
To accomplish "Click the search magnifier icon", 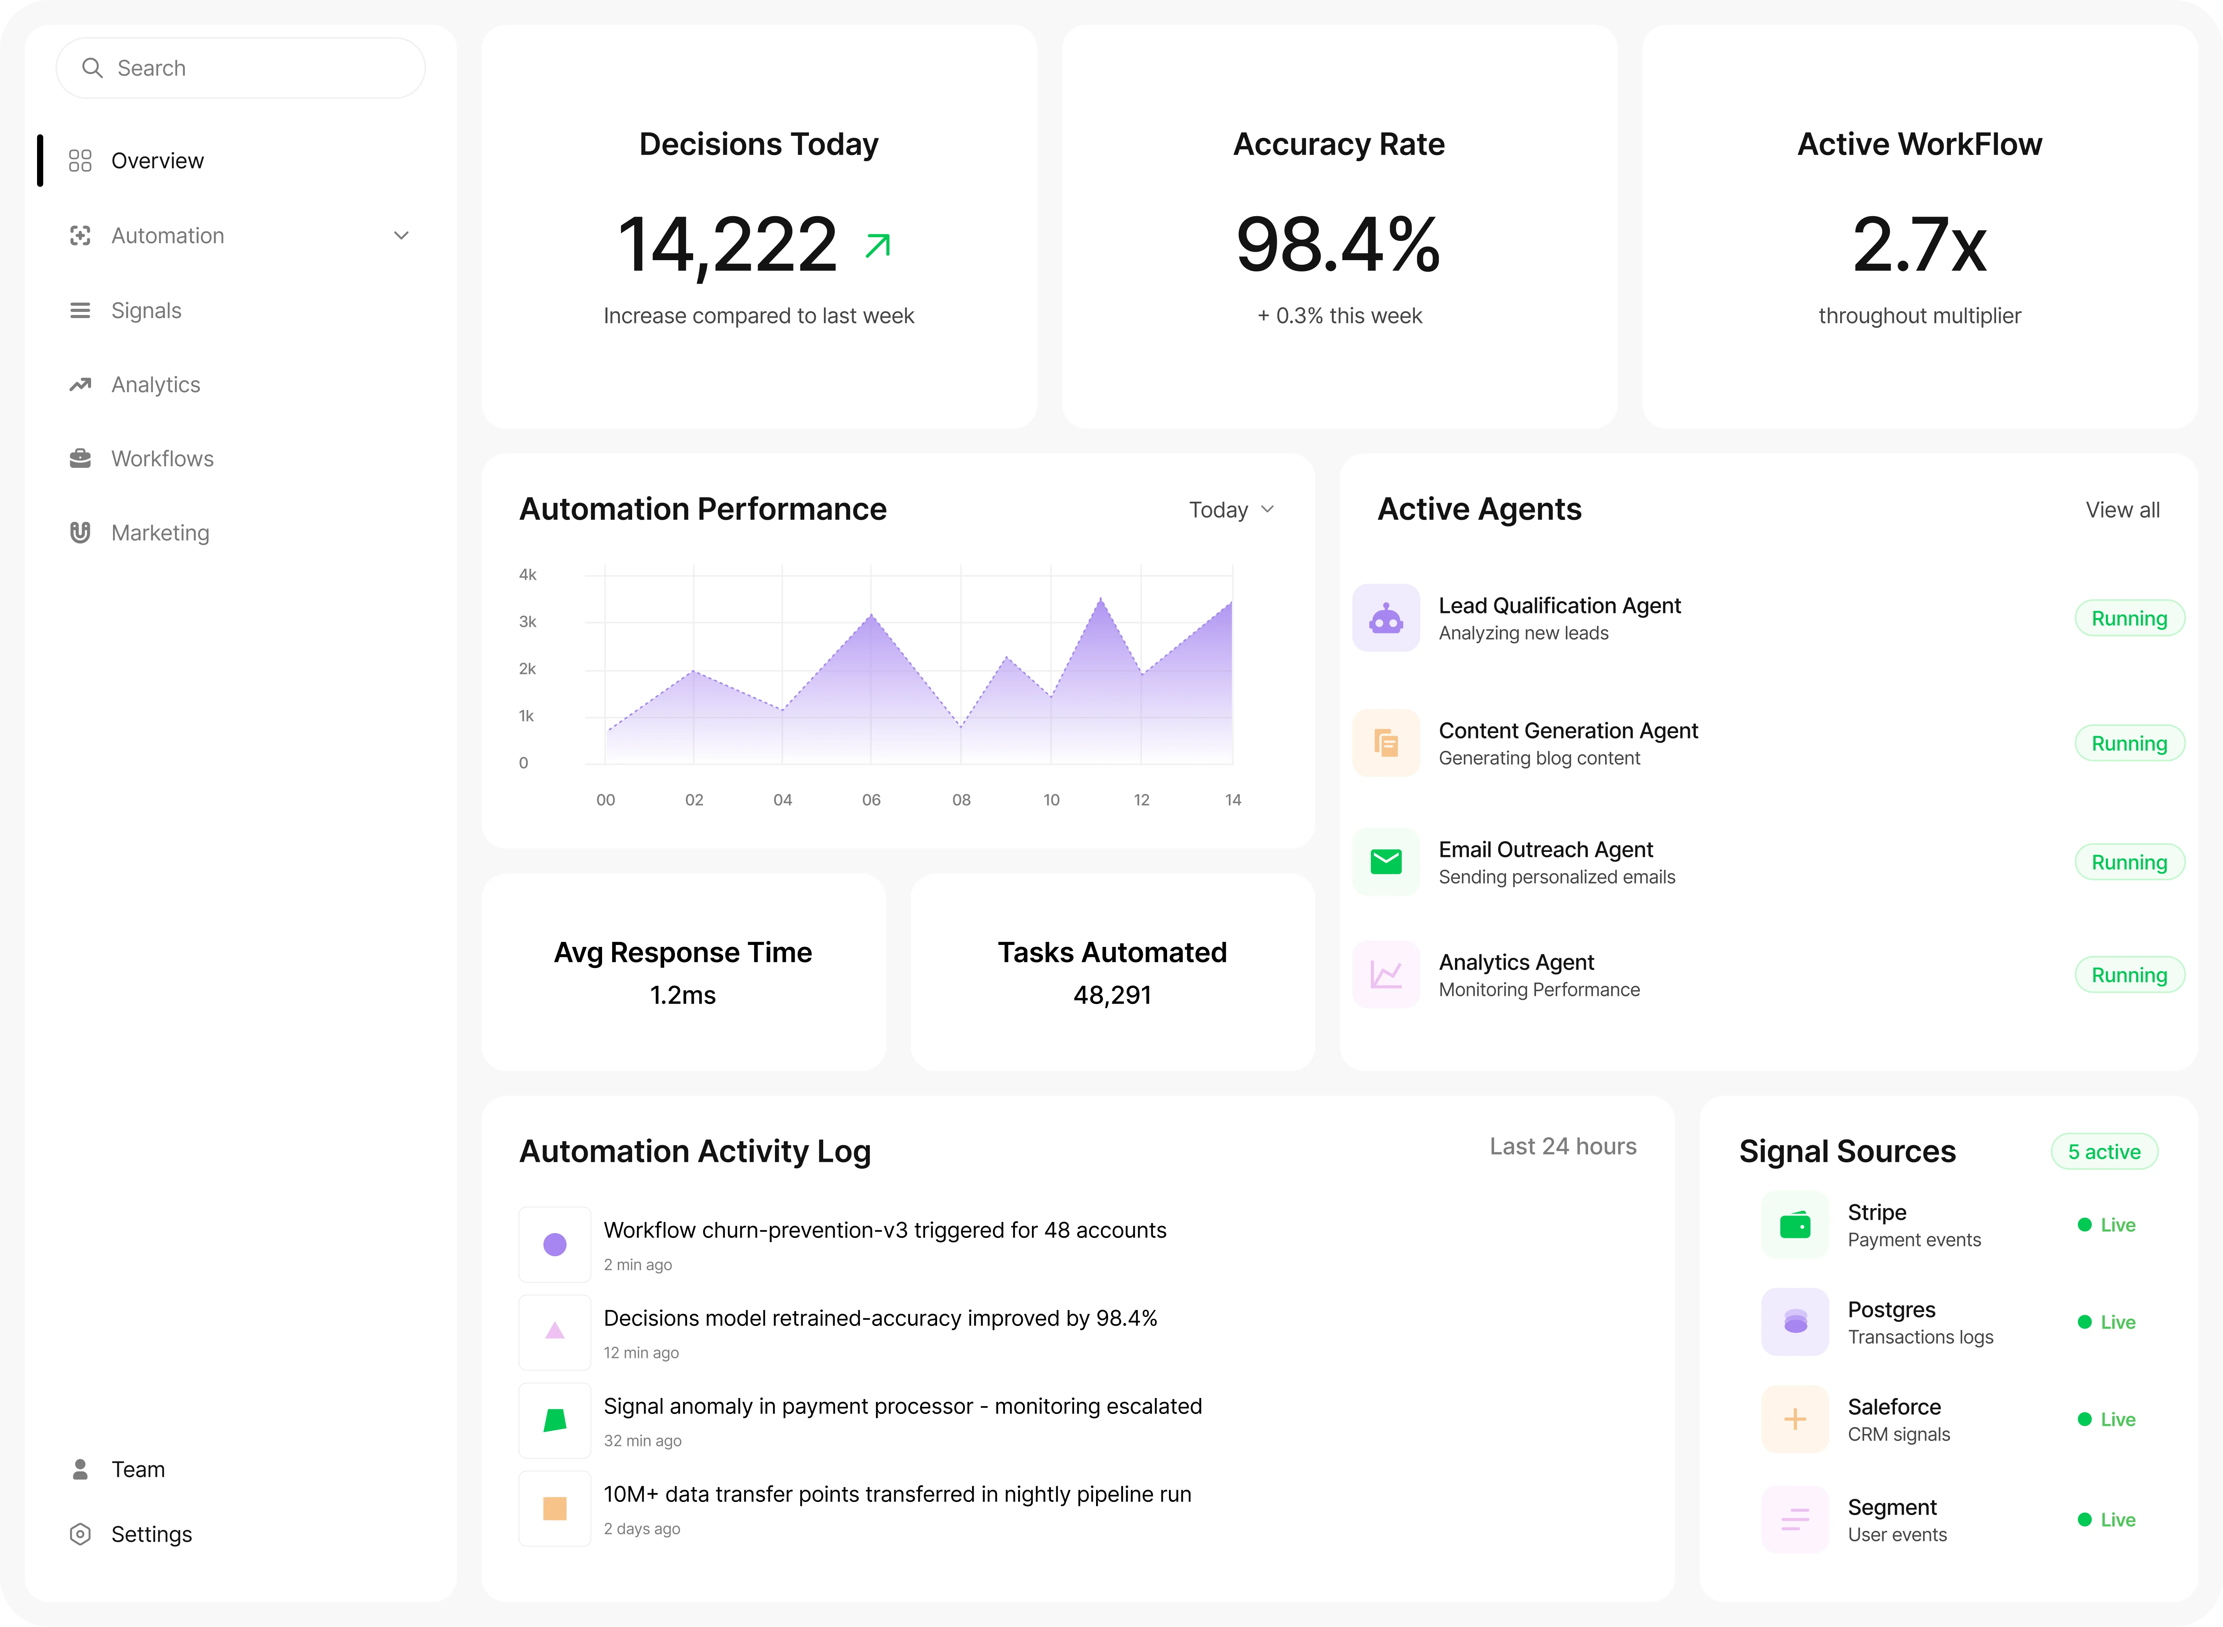I will pyautogui.click(x=93, y=68).
